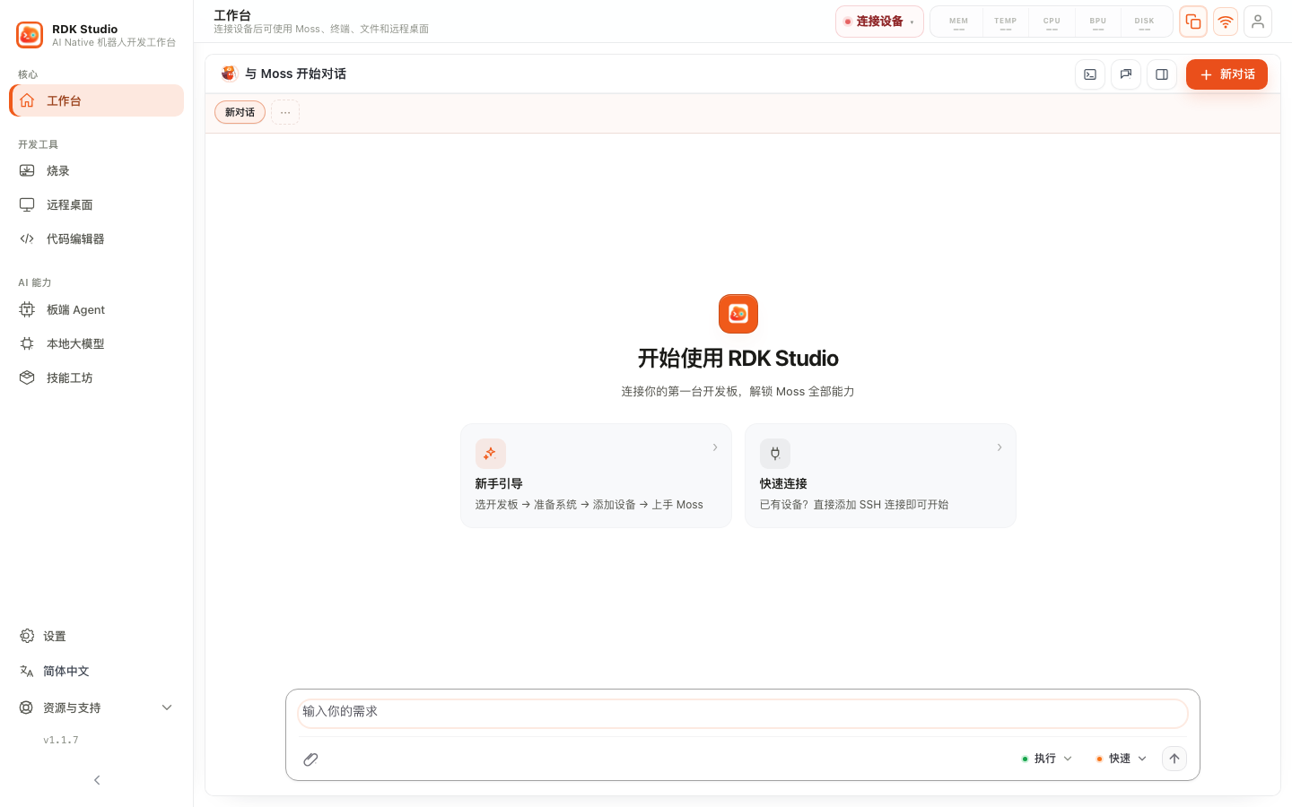Select the 新对话 conversation tab
Viewport: 1292px width, 807px height.
click(x=240, y=112)
